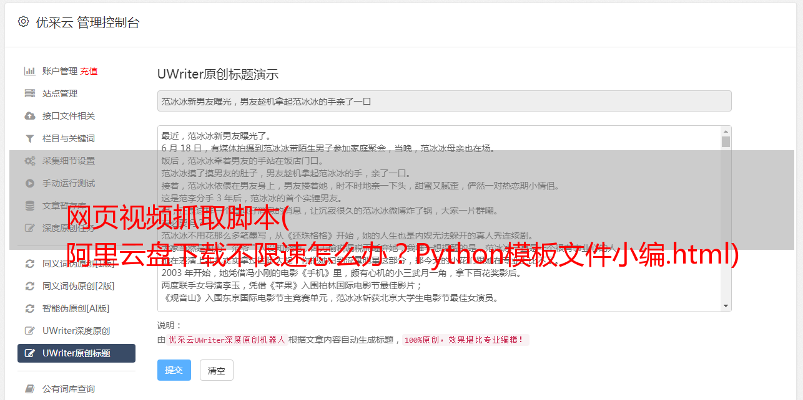The height and width of the screenshot is (400, 803).
Task: Click the 说明： label
Action: click(x=169, y=325)
